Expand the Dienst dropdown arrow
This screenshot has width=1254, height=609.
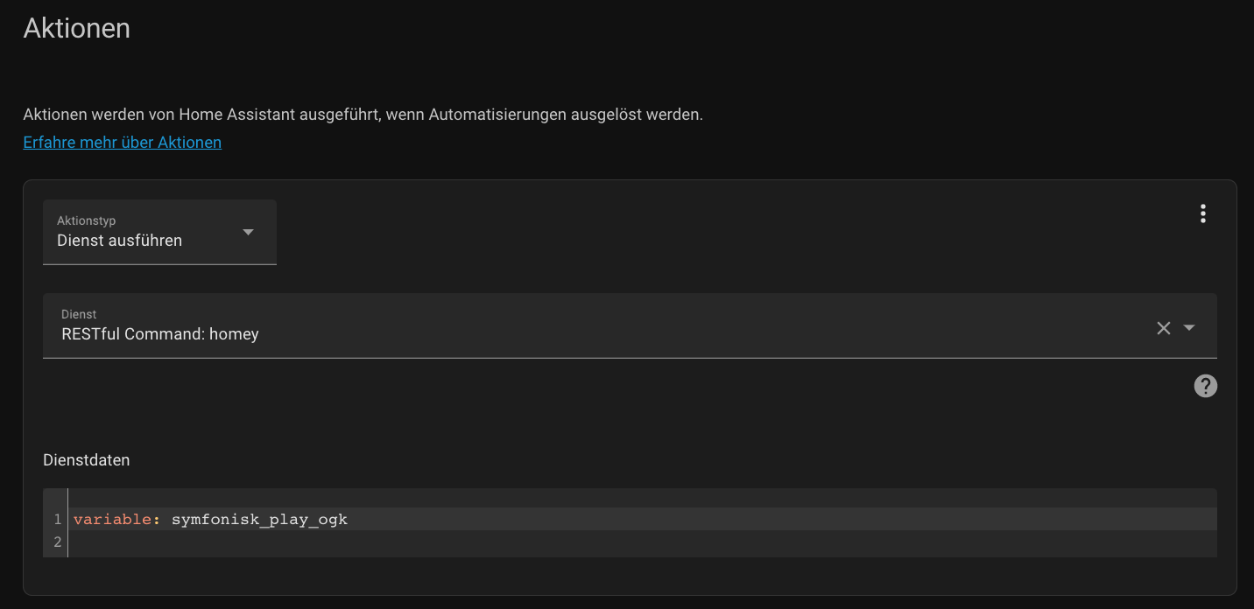pos(1189,328)
